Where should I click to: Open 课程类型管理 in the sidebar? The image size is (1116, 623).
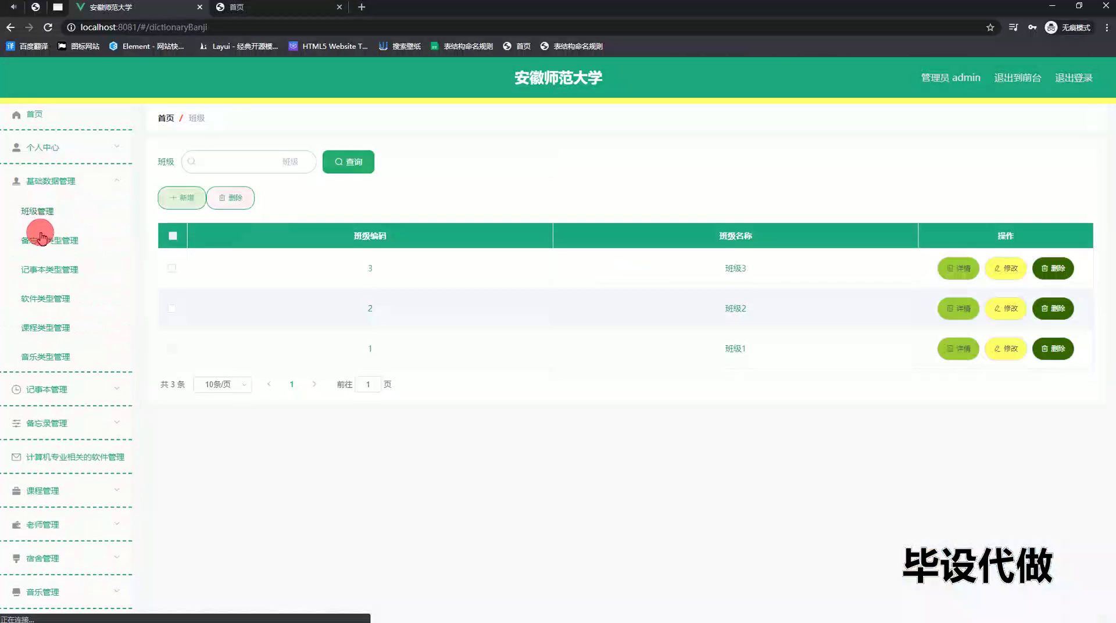coord(45,328)
